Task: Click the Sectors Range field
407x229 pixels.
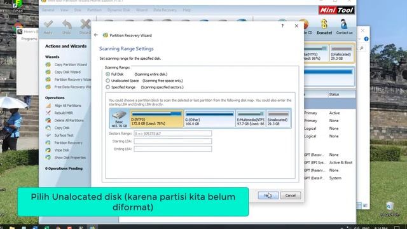Action: tap(172, 134)
